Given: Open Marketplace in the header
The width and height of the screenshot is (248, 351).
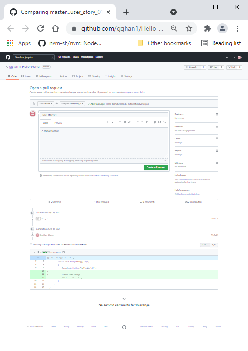Looking at the screenshot, I should 87,57.
